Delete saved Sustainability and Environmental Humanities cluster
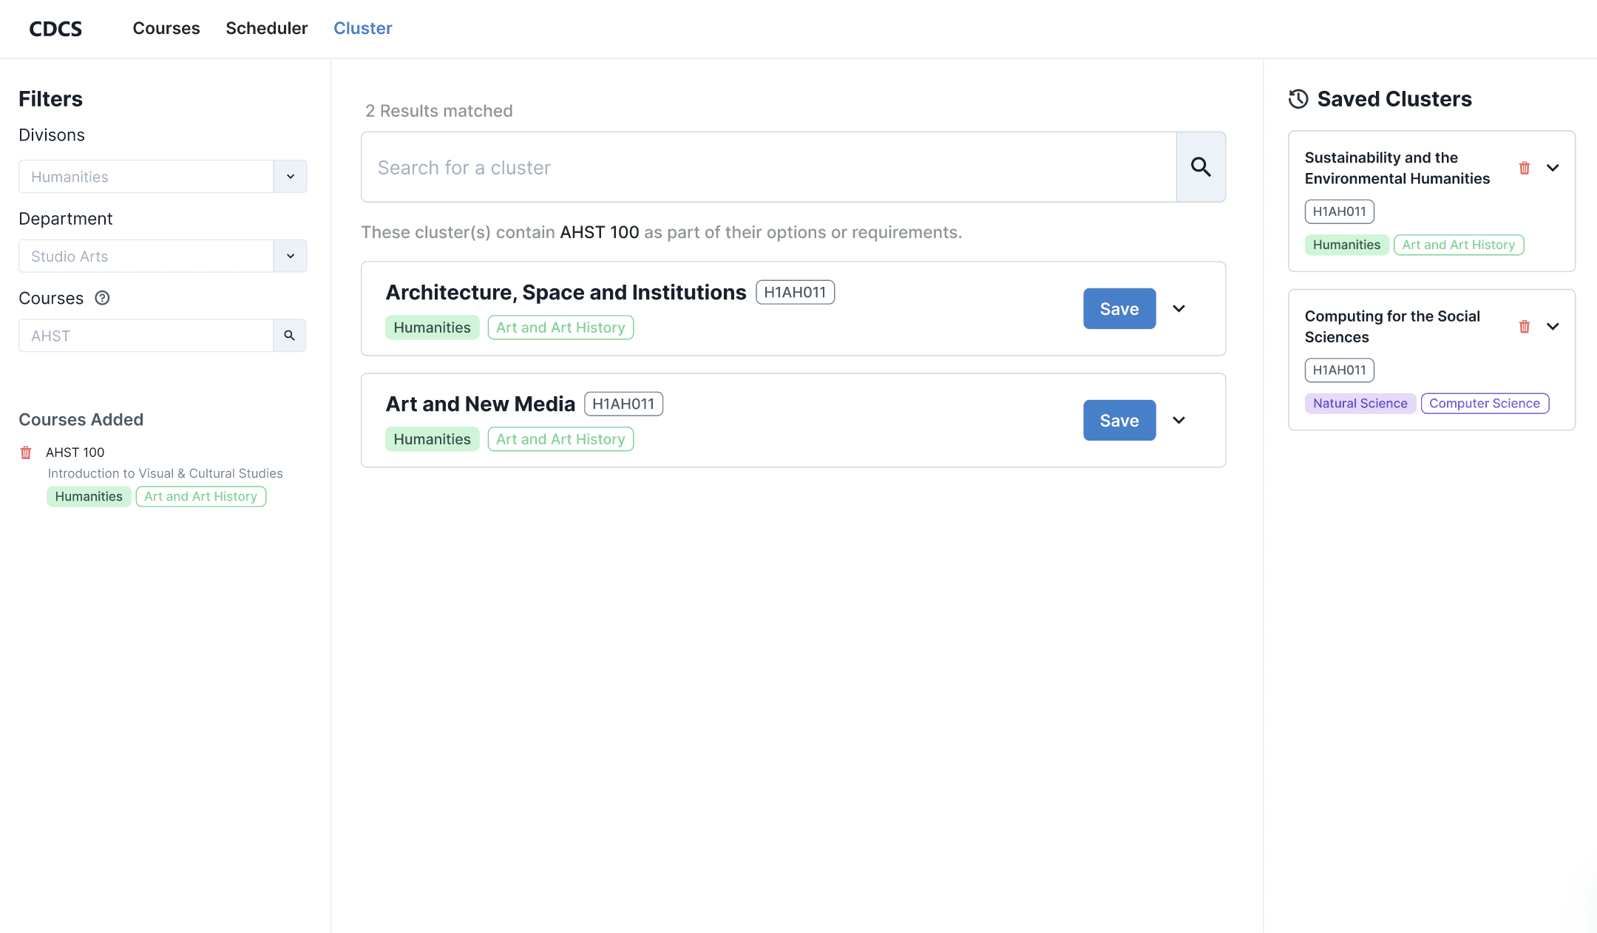 coord(1525,168)
